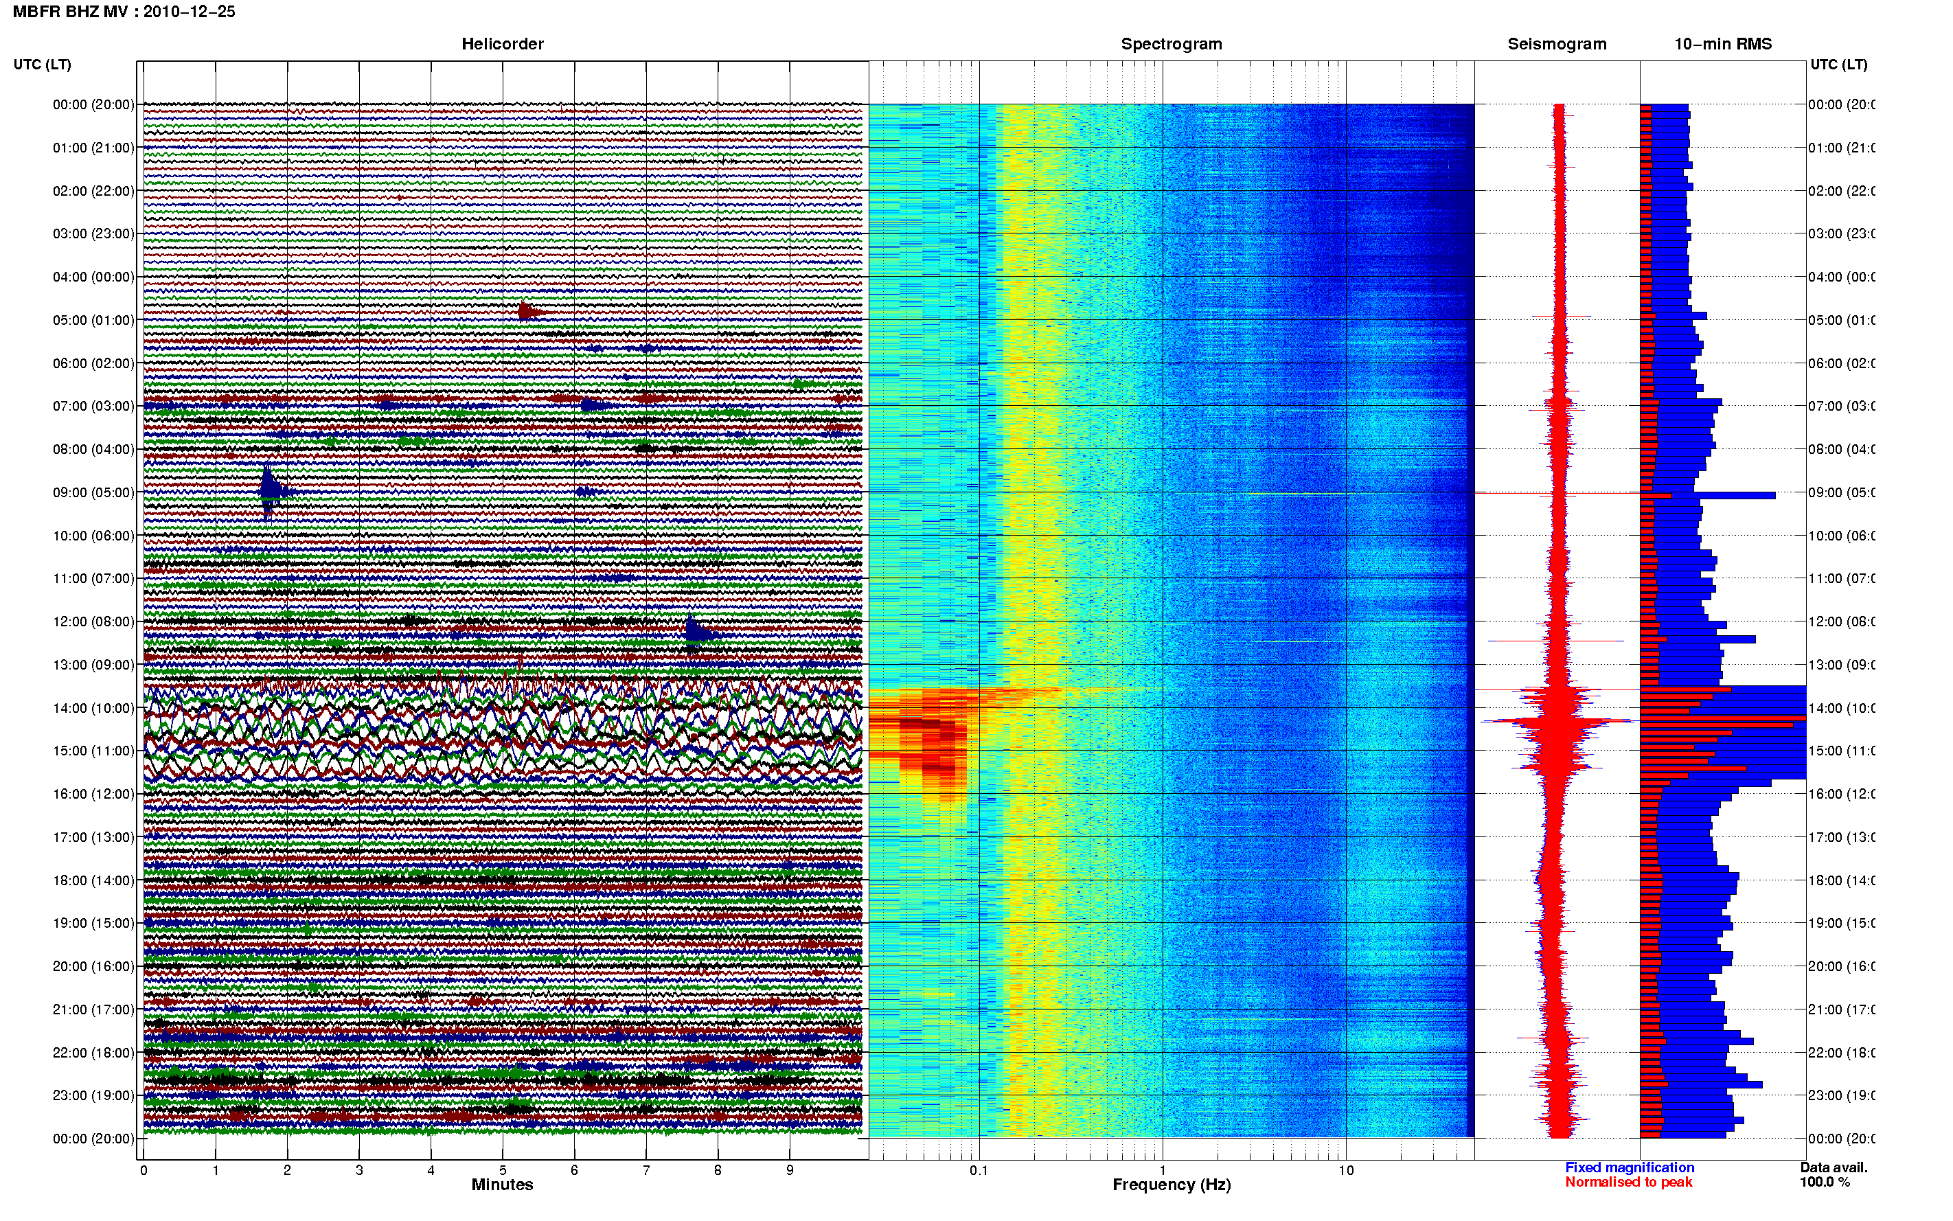This screenshot has height=1221, width=1953.
Task: Click the left '11:00 (07:00)' time label
Action: 93,578
